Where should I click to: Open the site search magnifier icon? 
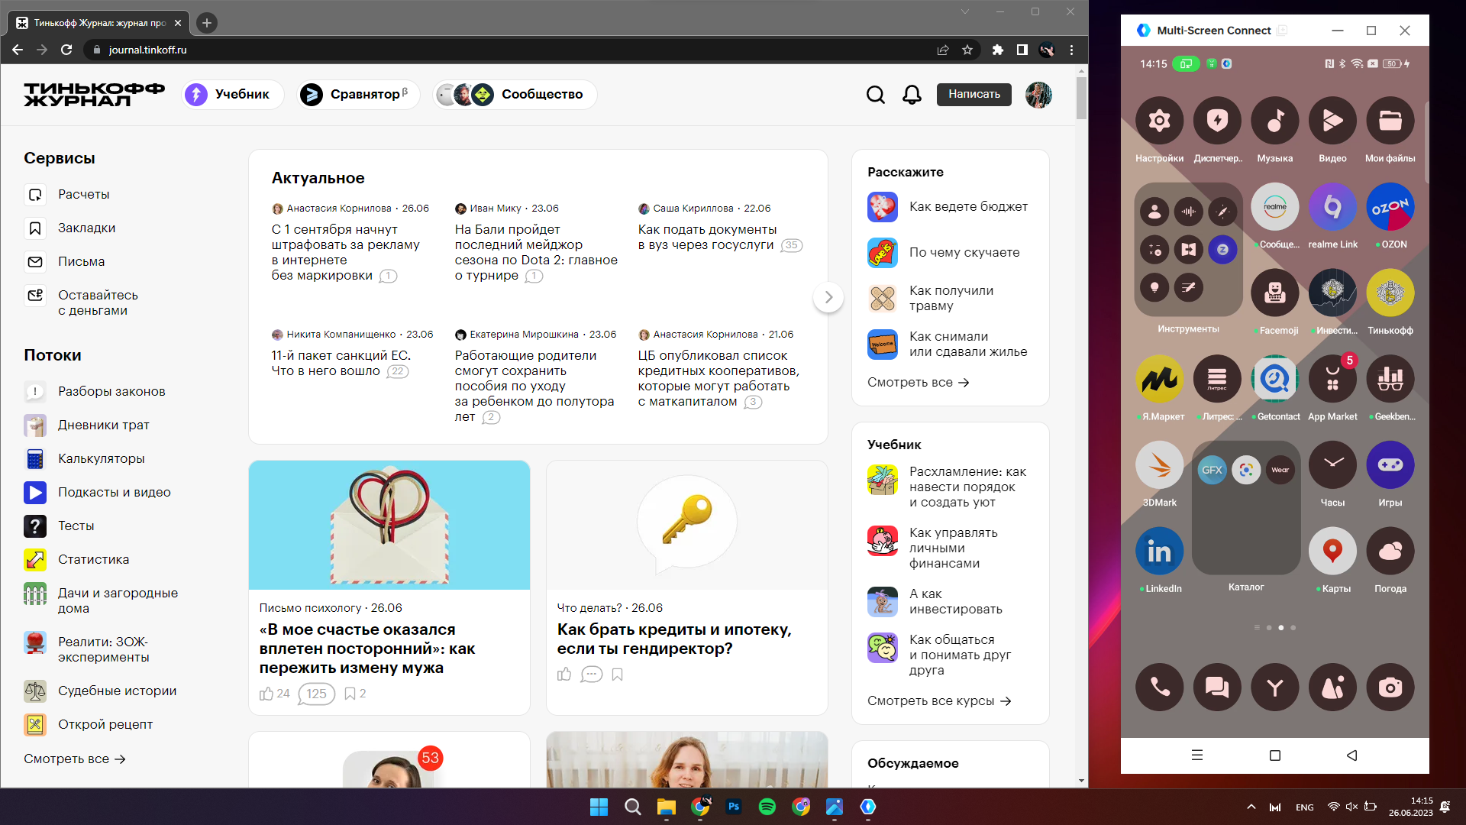click(876, 95)
